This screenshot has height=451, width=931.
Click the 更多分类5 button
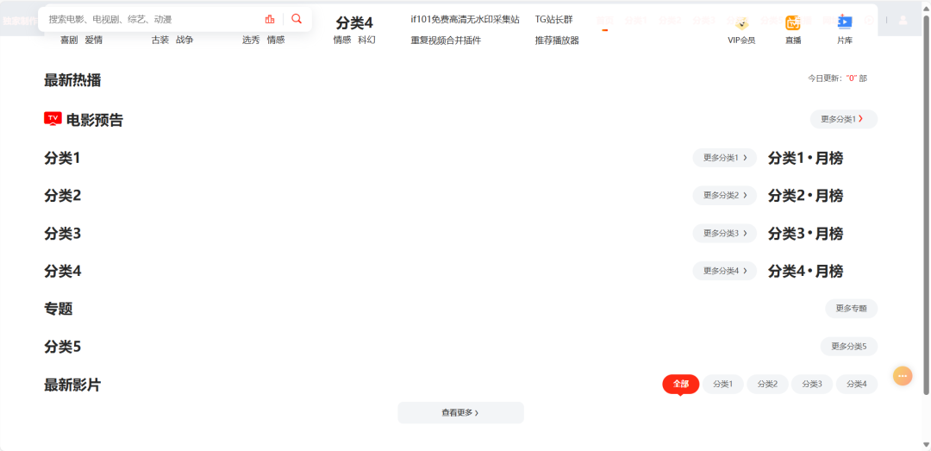[x=848, y=347]
